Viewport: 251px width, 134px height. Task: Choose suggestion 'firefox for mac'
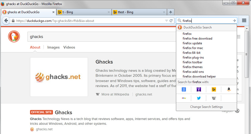pos(206,48)
